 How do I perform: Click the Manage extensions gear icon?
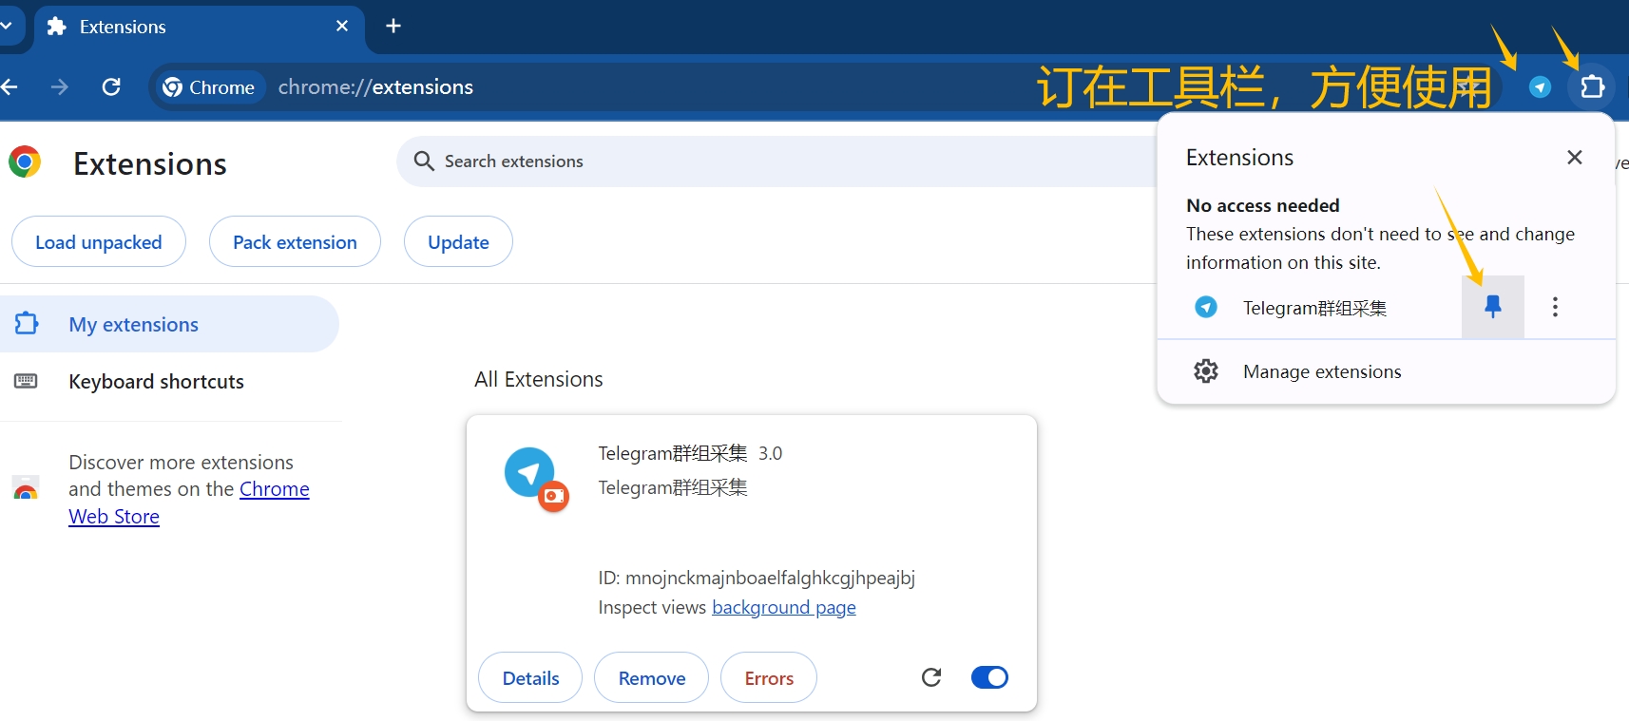tap(1206, 371)
